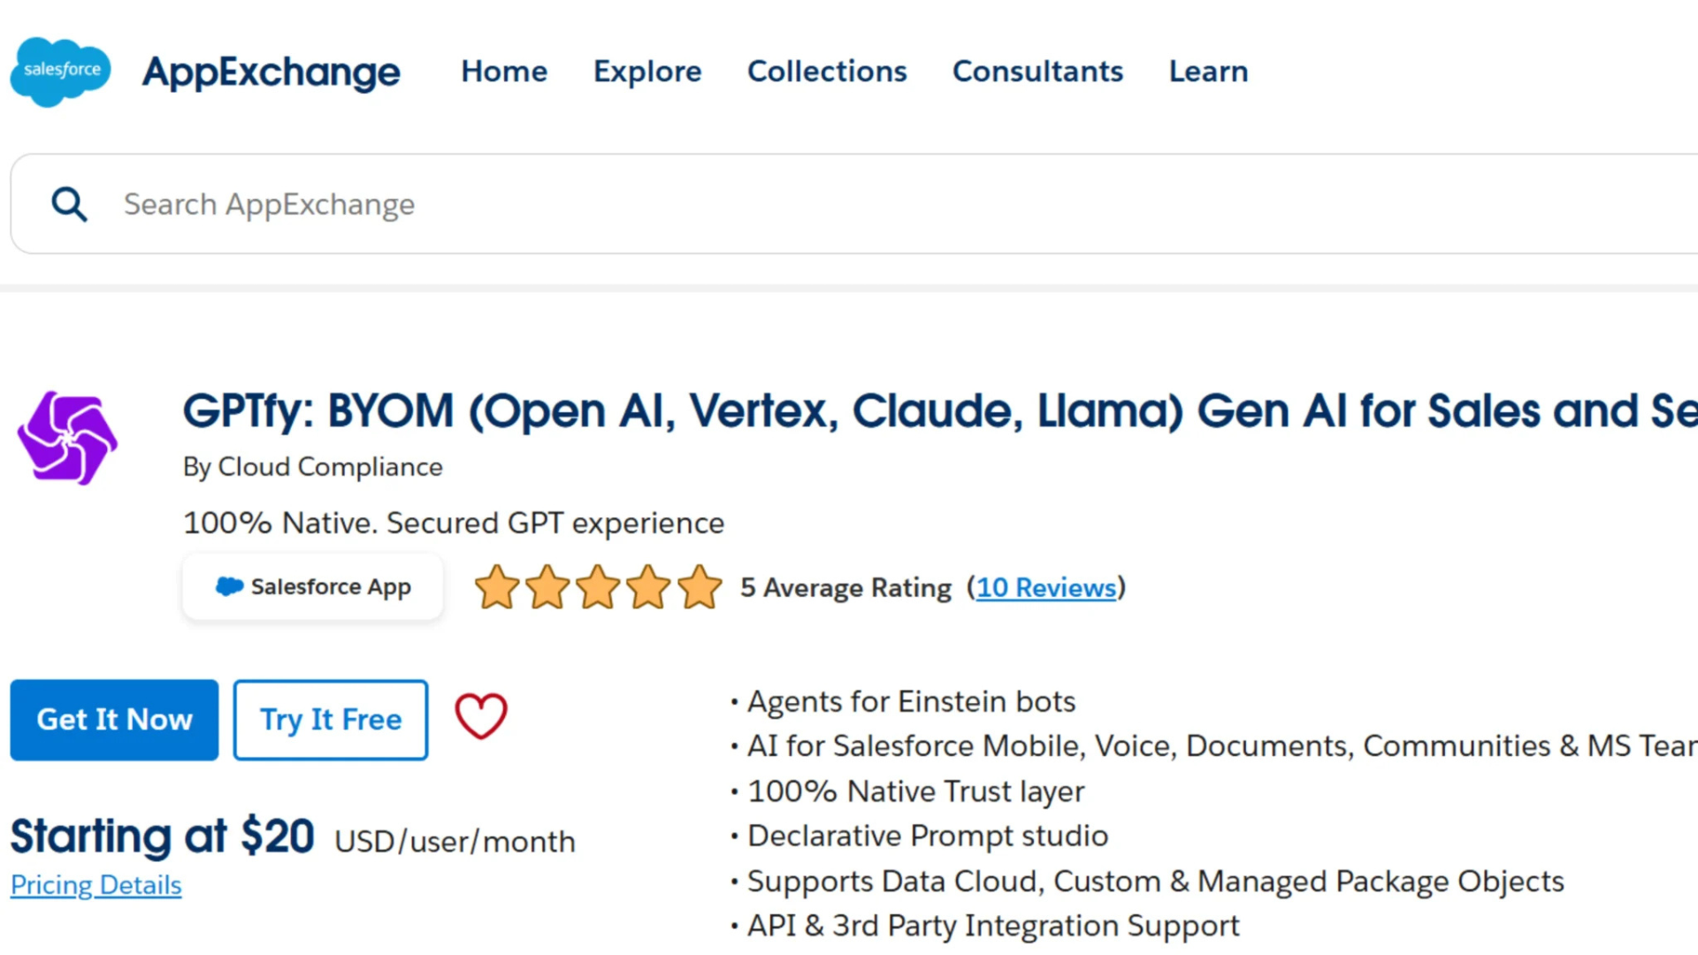Click the search magnifier icon
This screenshot has height=955, width=1698.
pyautogui.click(x=69, y=204)
